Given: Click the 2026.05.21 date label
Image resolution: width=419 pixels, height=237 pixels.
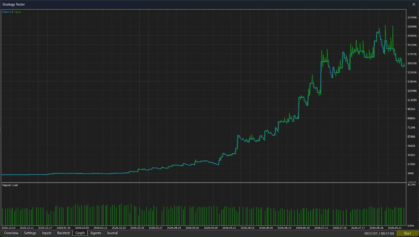Looking at the screenshot, I should pos(229,228).
